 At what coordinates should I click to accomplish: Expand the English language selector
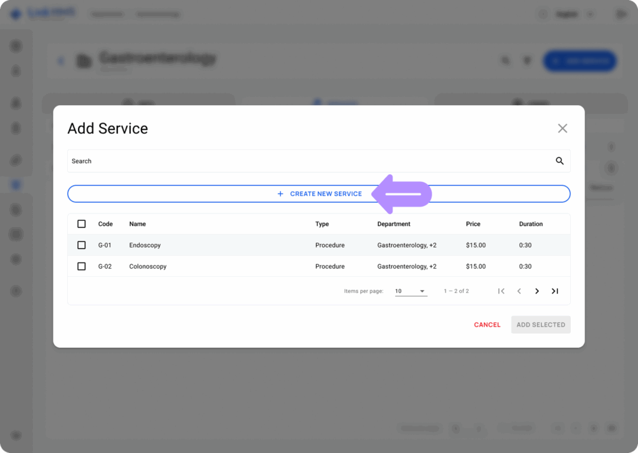tap(574, 13)
